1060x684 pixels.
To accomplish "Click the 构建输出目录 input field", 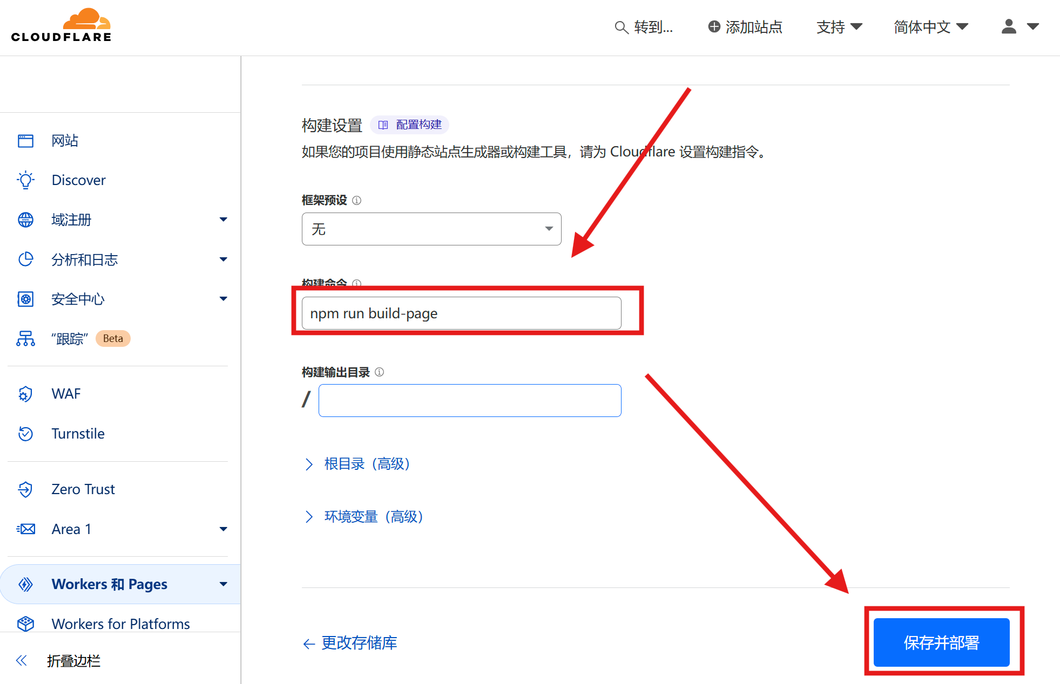I will pos(469,401).
